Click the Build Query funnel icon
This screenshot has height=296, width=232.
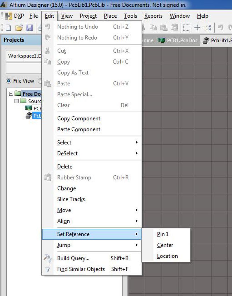tap(48, 258)
